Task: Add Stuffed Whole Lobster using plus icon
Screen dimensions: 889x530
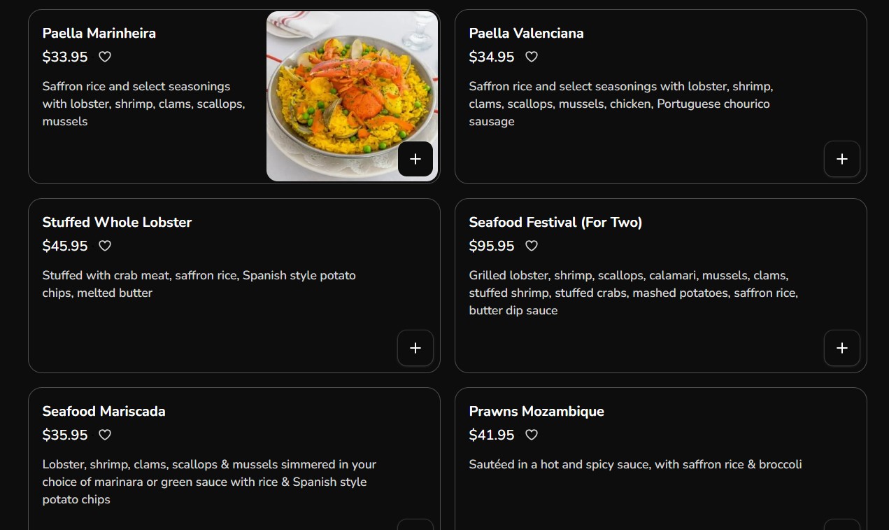Action: coord(415,348)
